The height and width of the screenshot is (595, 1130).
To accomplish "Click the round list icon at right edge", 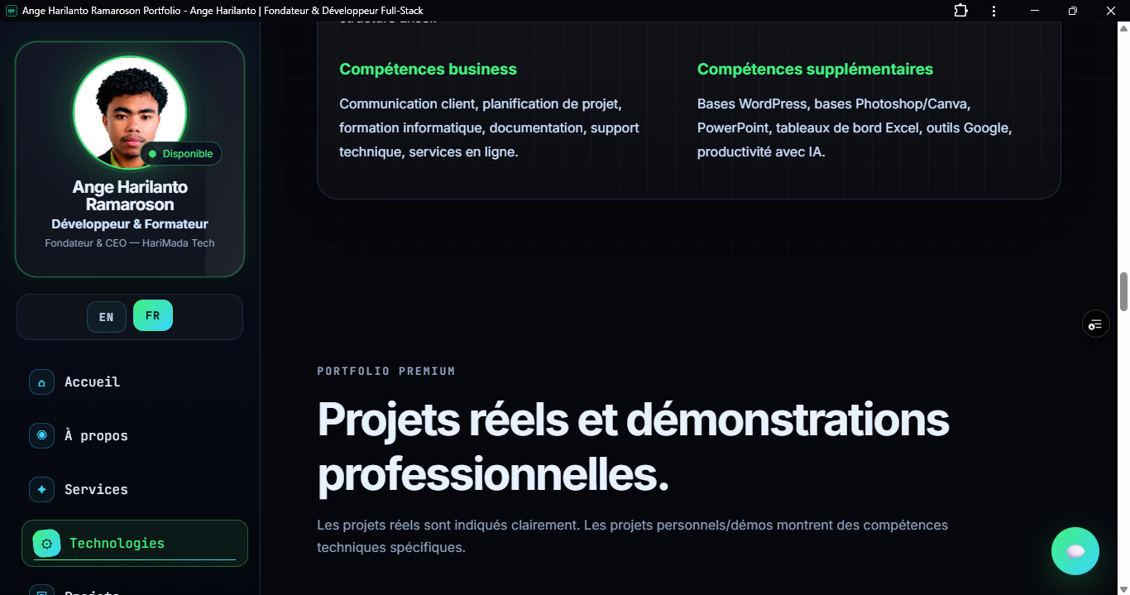I will (x=1096, y=324).
